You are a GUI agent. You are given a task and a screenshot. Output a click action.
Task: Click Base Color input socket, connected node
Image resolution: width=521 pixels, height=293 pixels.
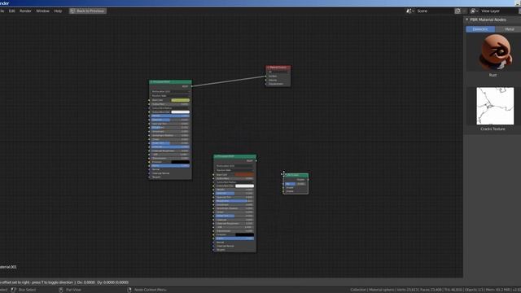(x=149, y=100)
